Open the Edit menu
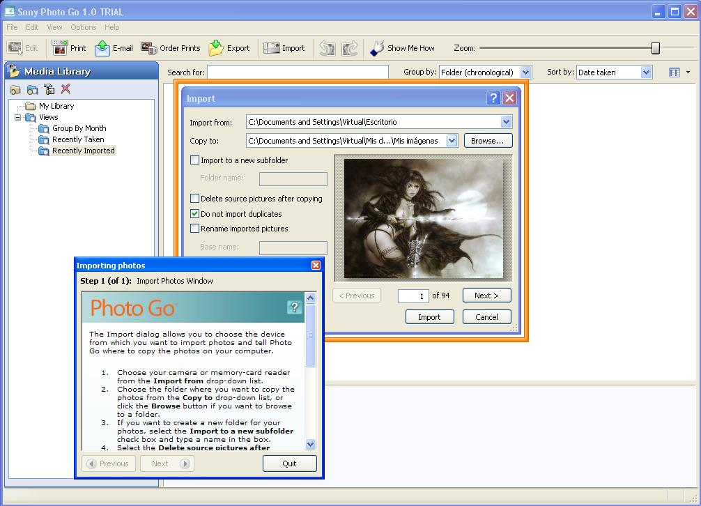This screenshot has width=701, height=506. pos(32,27)
